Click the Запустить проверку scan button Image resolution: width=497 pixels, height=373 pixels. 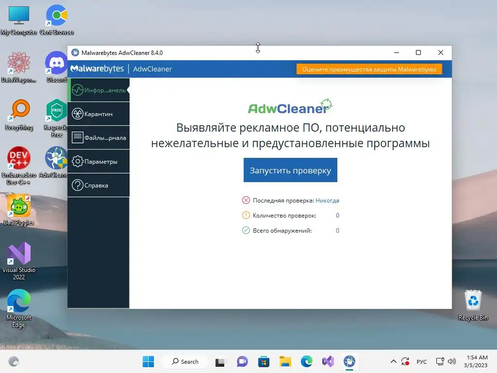coord(290,170)
